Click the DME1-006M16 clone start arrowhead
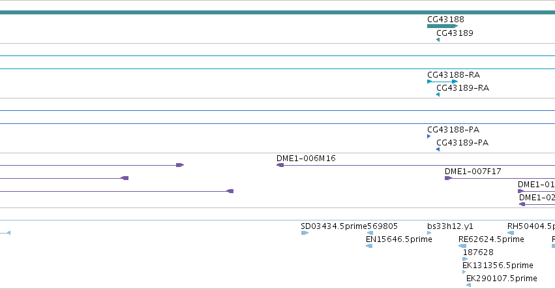 coord(280,165)
